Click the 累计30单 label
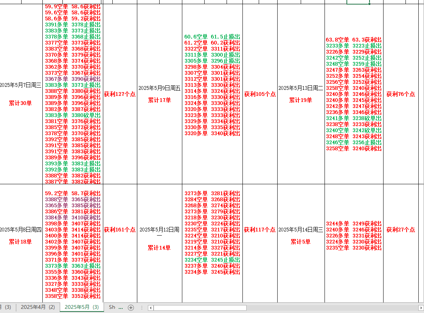Screen dimensions: 424x313 point(20,103)
